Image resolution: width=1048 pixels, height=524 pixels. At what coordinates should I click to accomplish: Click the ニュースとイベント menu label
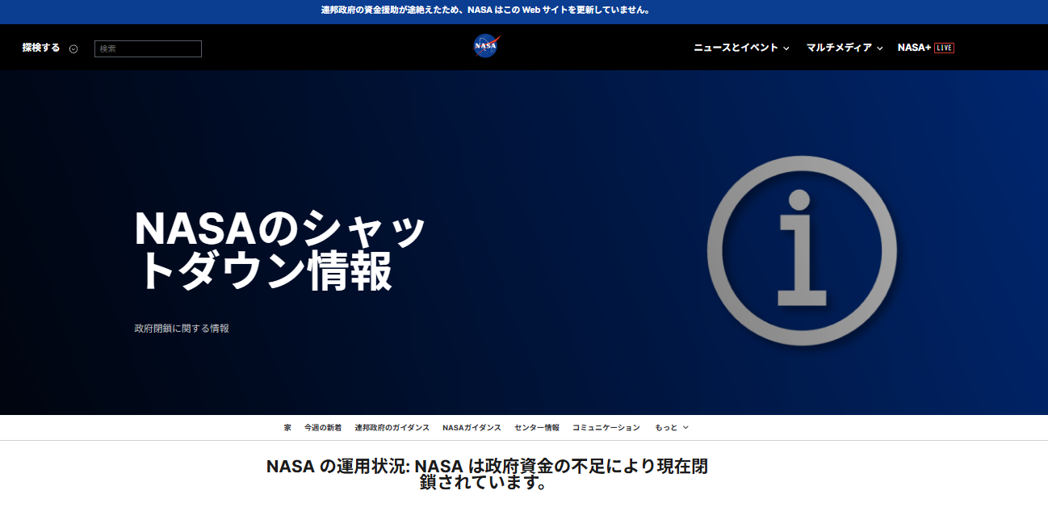click(x=736, y=48)
